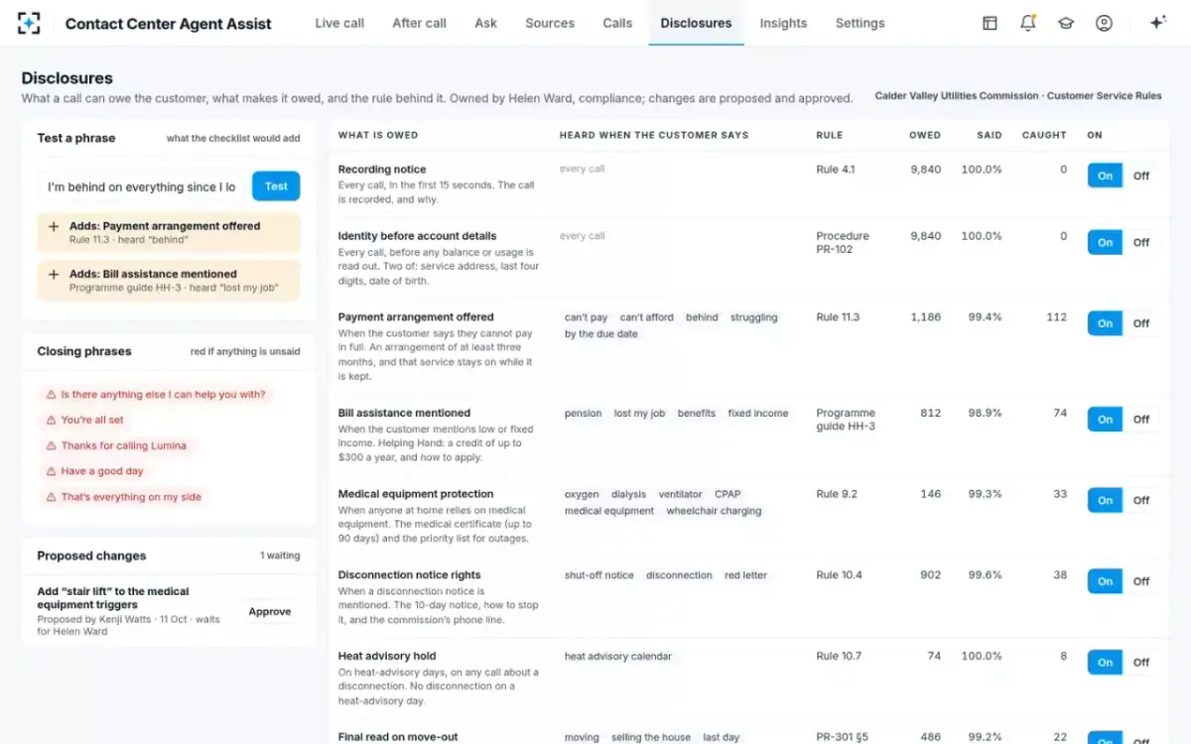Click plus icon on Adds: Payment arrangement offered

click(54, 226)
